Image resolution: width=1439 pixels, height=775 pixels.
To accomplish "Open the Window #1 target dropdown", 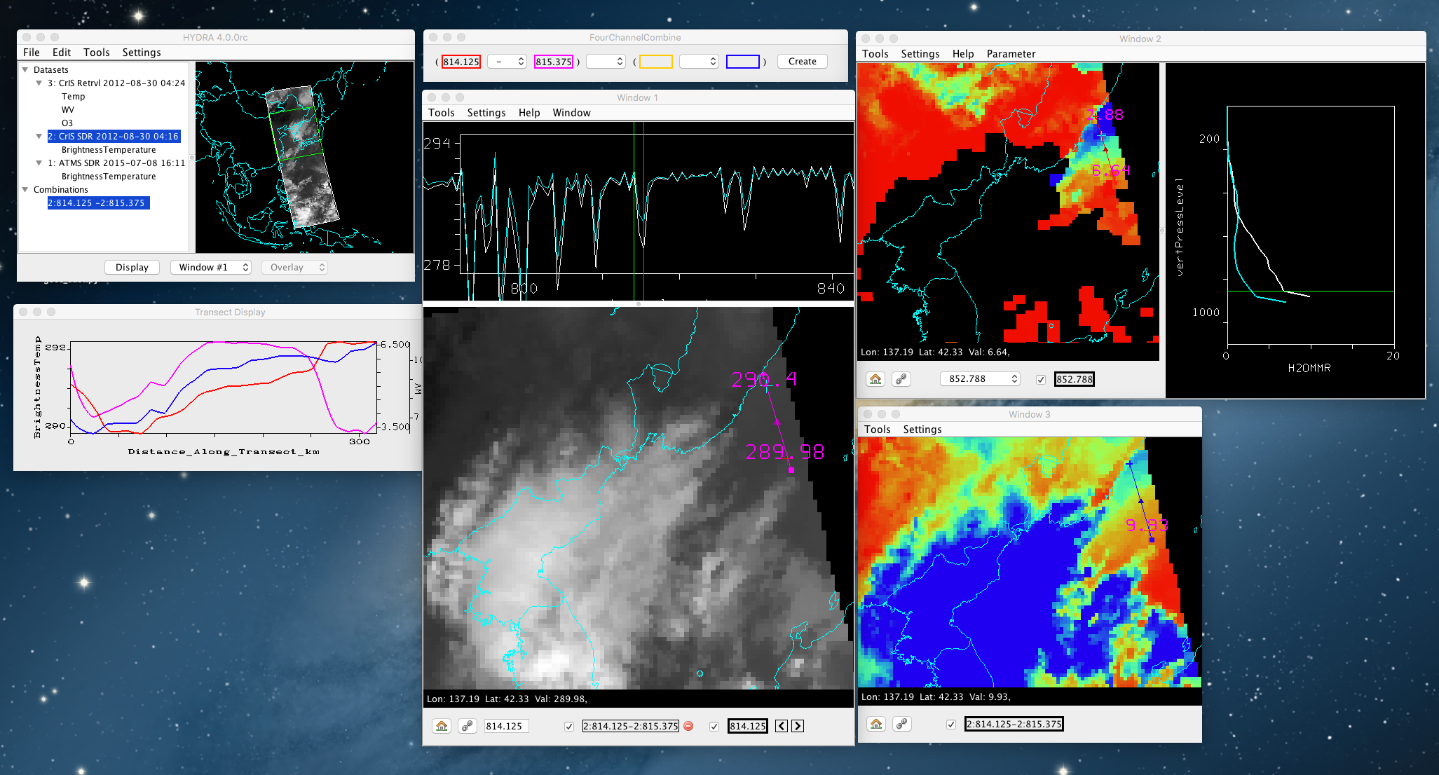I will point(211,267).
